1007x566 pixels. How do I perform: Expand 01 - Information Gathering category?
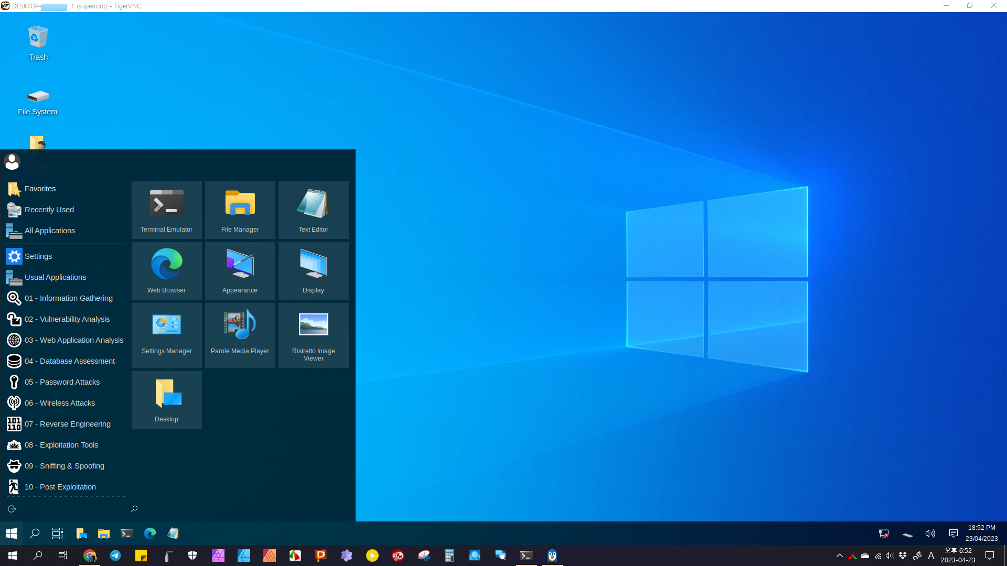pos(68,298)
